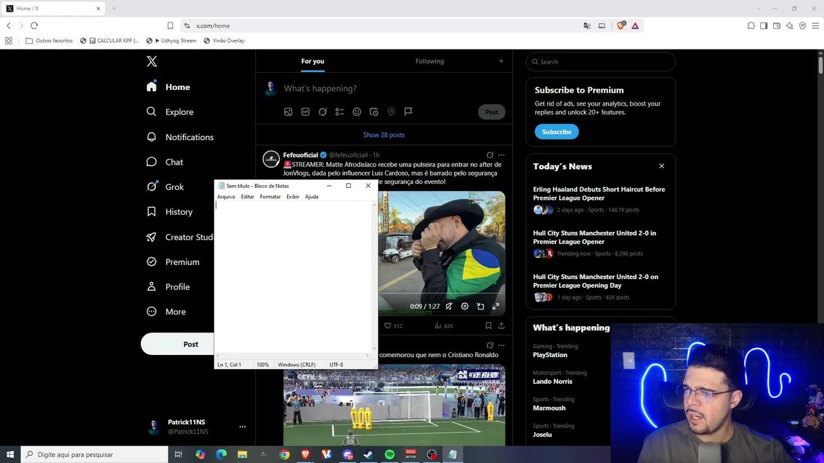Go to Premium in the sidebar
This screenshot has width=824, height=463.
click(x=173, y=262)
